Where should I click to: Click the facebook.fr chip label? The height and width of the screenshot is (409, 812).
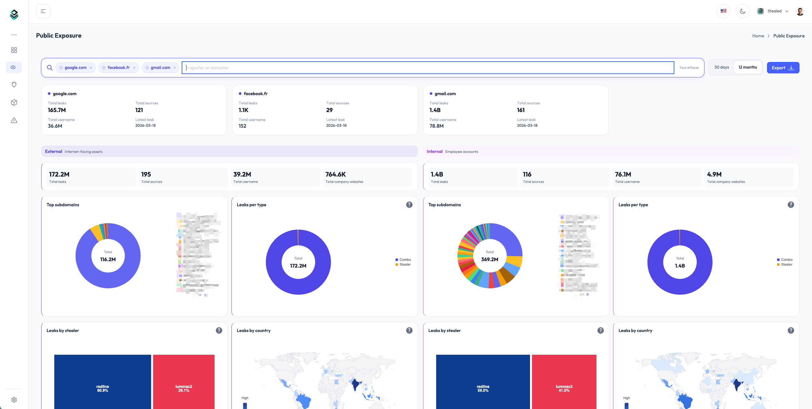click(118, 68)
